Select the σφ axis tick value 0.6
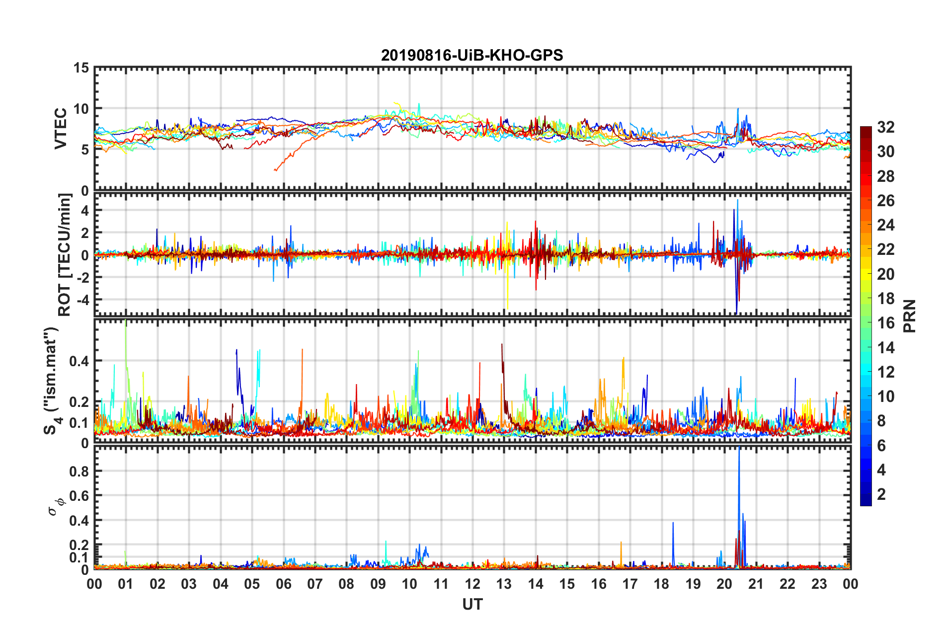Viewport: 945px width, 632px height. pos(79,496)
